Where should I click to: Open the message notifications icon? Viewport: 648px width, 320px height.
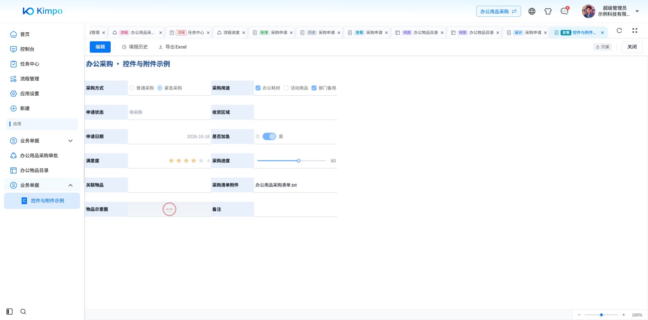point(564,11)
